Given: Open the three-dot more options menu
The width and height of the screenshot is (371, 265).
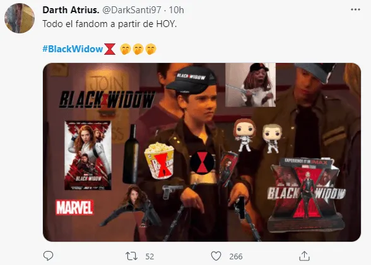Looking at the screenshot, I should (355, 9).
